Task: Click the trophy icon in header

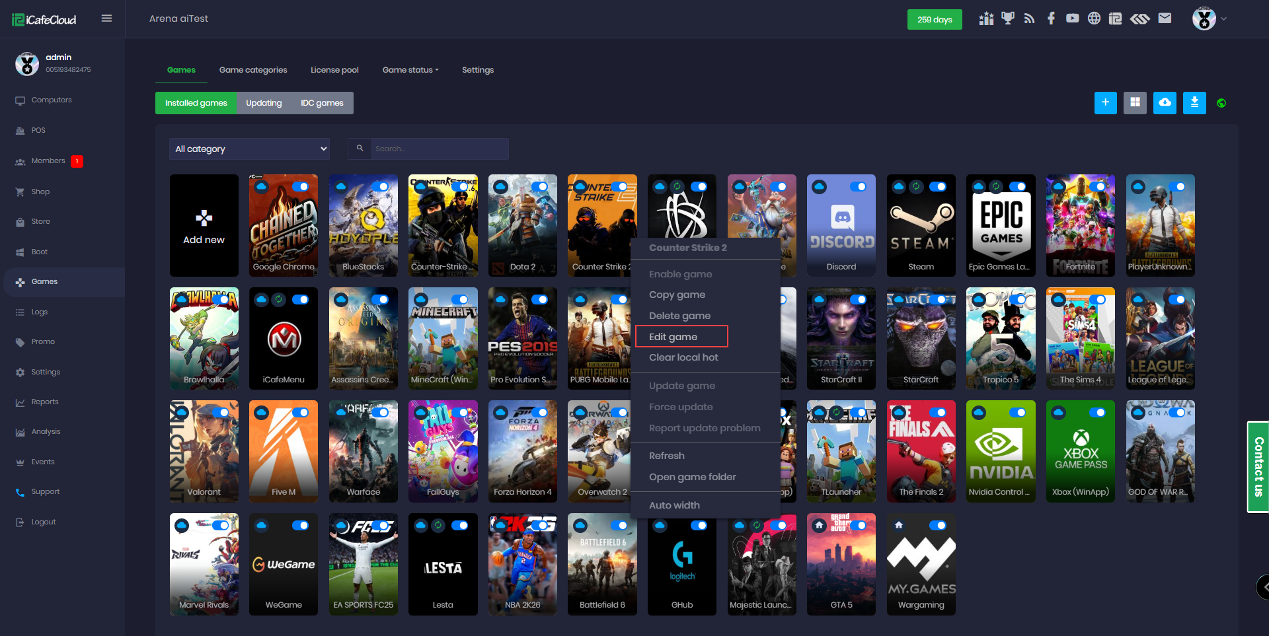Action: [x=1008, y=18]
